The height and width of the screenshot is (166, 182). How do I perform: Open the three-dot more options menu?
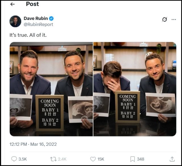173,19
